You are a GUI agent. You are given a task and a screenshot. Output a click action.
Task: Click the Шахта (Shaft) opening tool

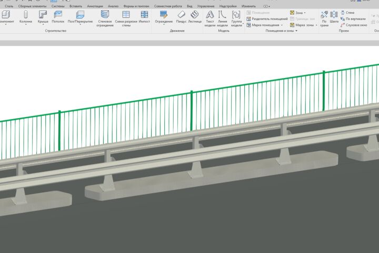pyautogui.click(x=334, y=17)
